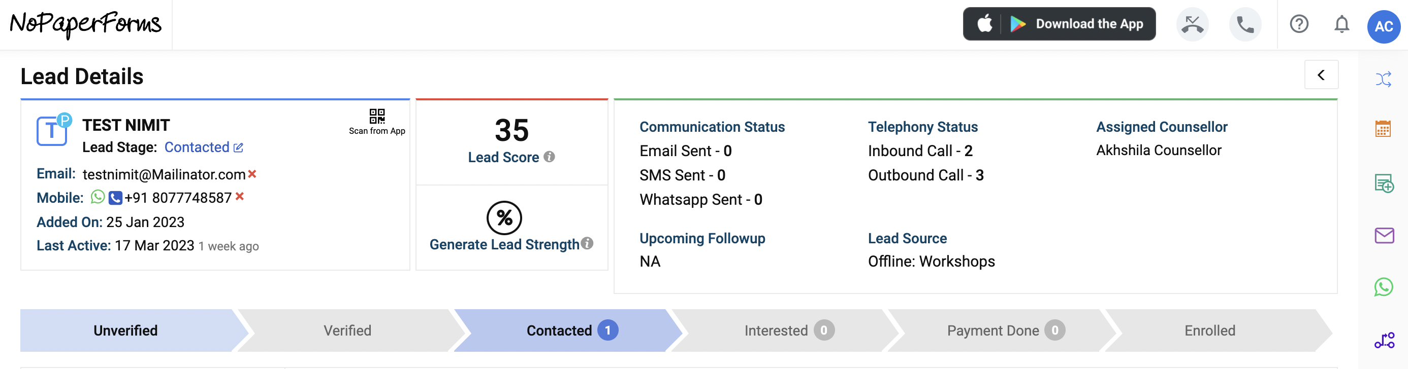Screen dimensions: 1408x369
Task: Collapse panel with back chevron button
Action: click(x=1321, y=75)
